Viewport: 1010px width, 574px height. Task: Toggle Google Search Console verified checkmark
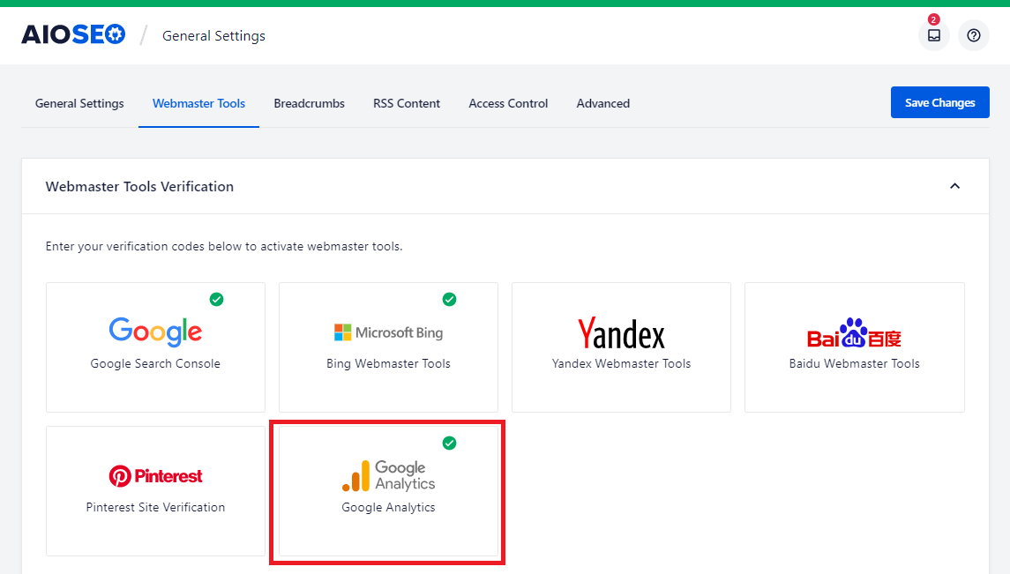point(216,300)
